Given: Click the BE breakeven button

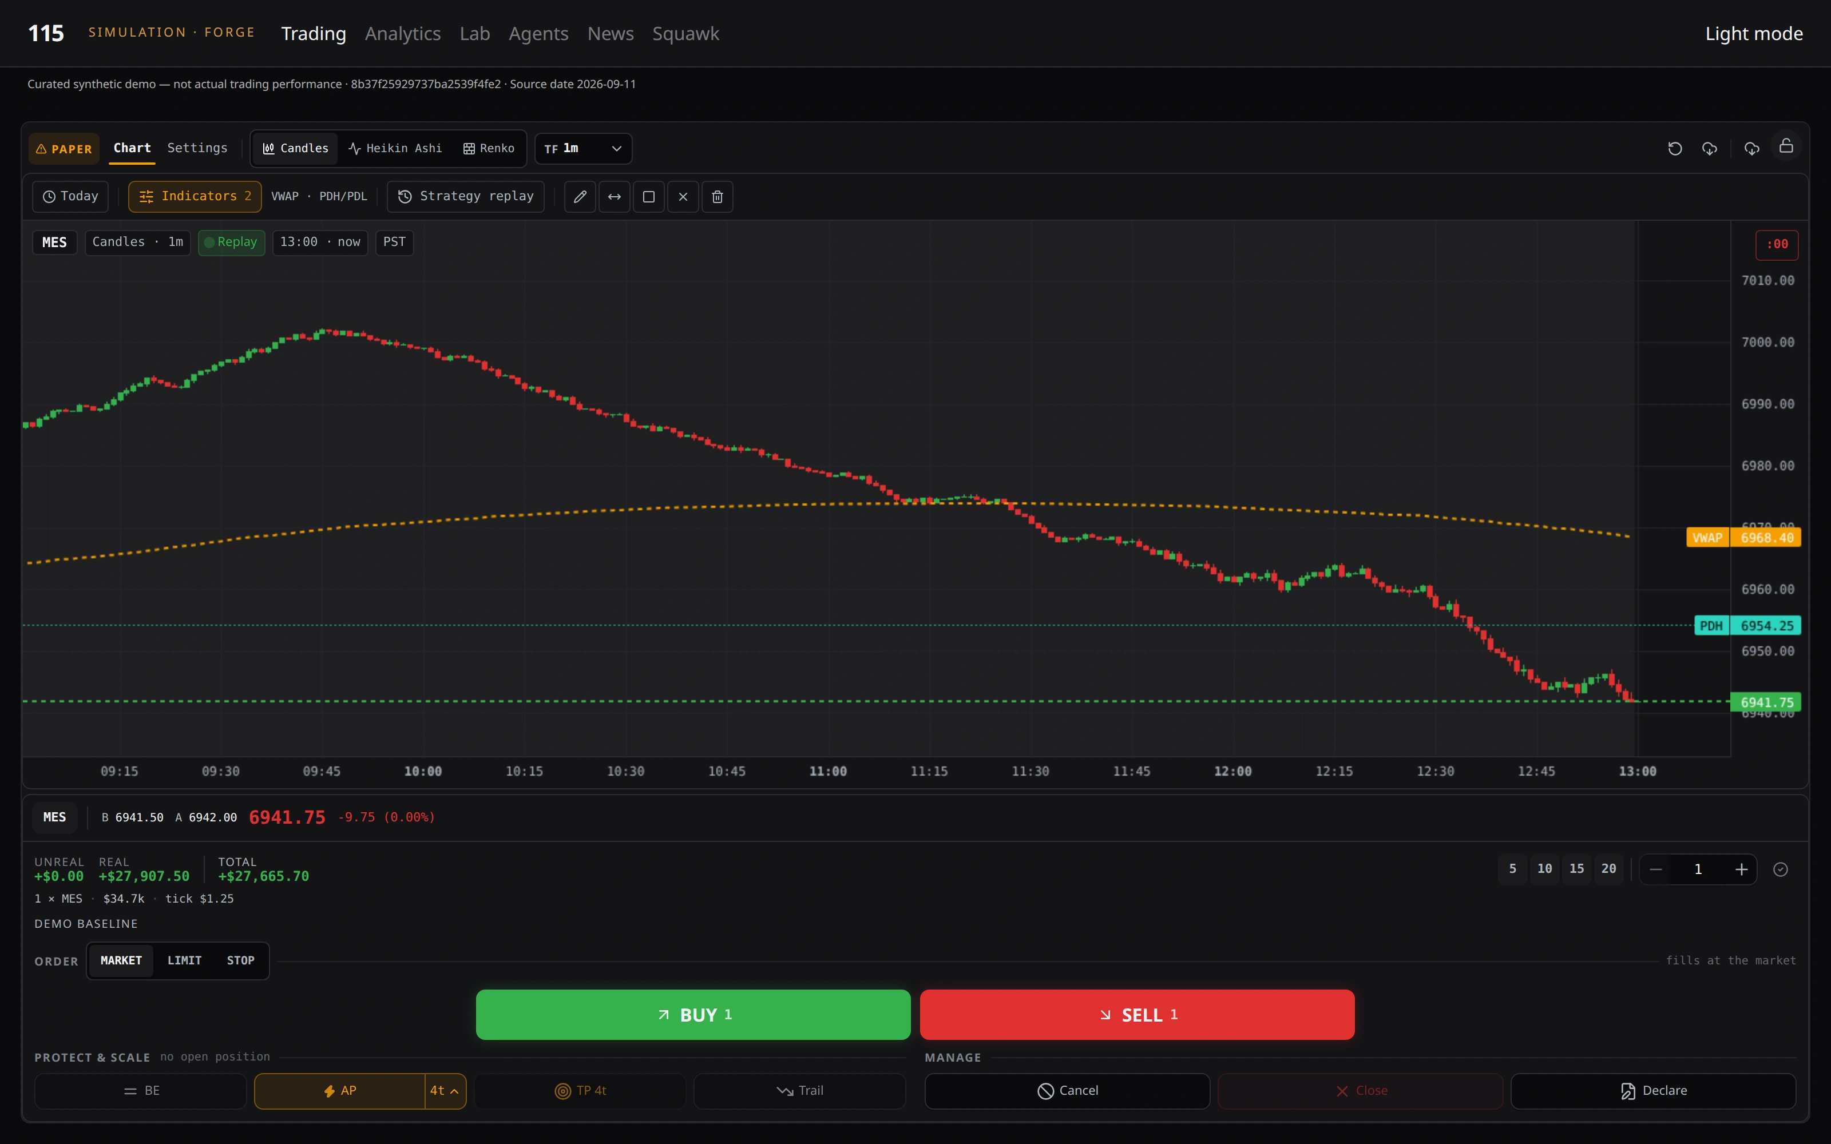Looking at the screenshot, I should tap(141, 1091).
